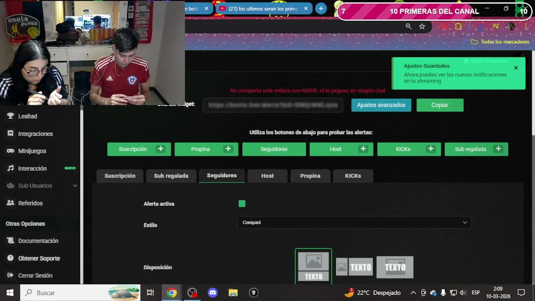Open Chrome from the taskbar

[x=171, y=293]
